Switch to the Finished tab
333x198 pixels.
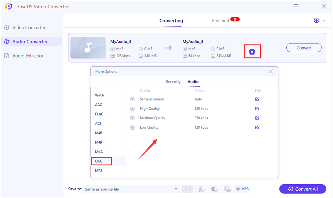[220, 21]
